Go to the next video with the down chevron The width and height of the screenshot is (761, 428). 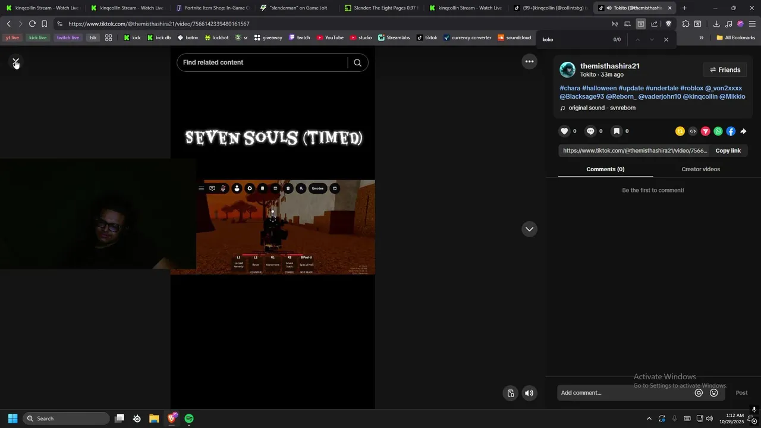pos(529,229)
